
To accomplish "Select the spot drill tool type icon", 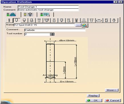I will [17, 20].
